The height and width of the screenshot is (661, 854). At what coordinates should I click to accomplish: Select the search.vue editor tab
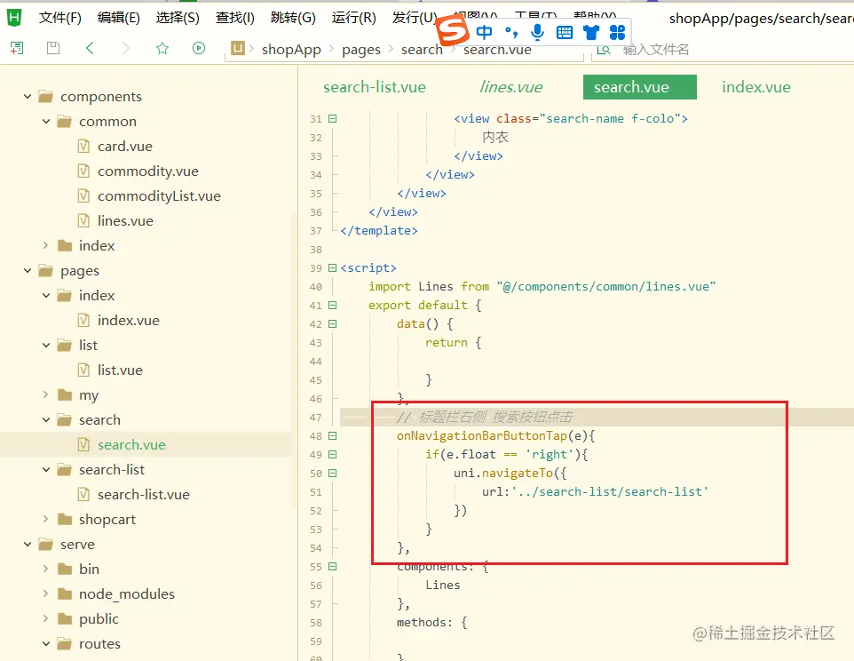[639, 87]
